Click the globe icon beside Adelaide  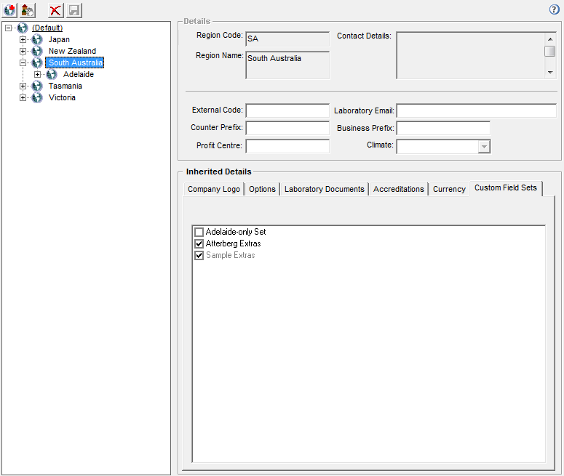pyautogui.click(x=52, y=75)
